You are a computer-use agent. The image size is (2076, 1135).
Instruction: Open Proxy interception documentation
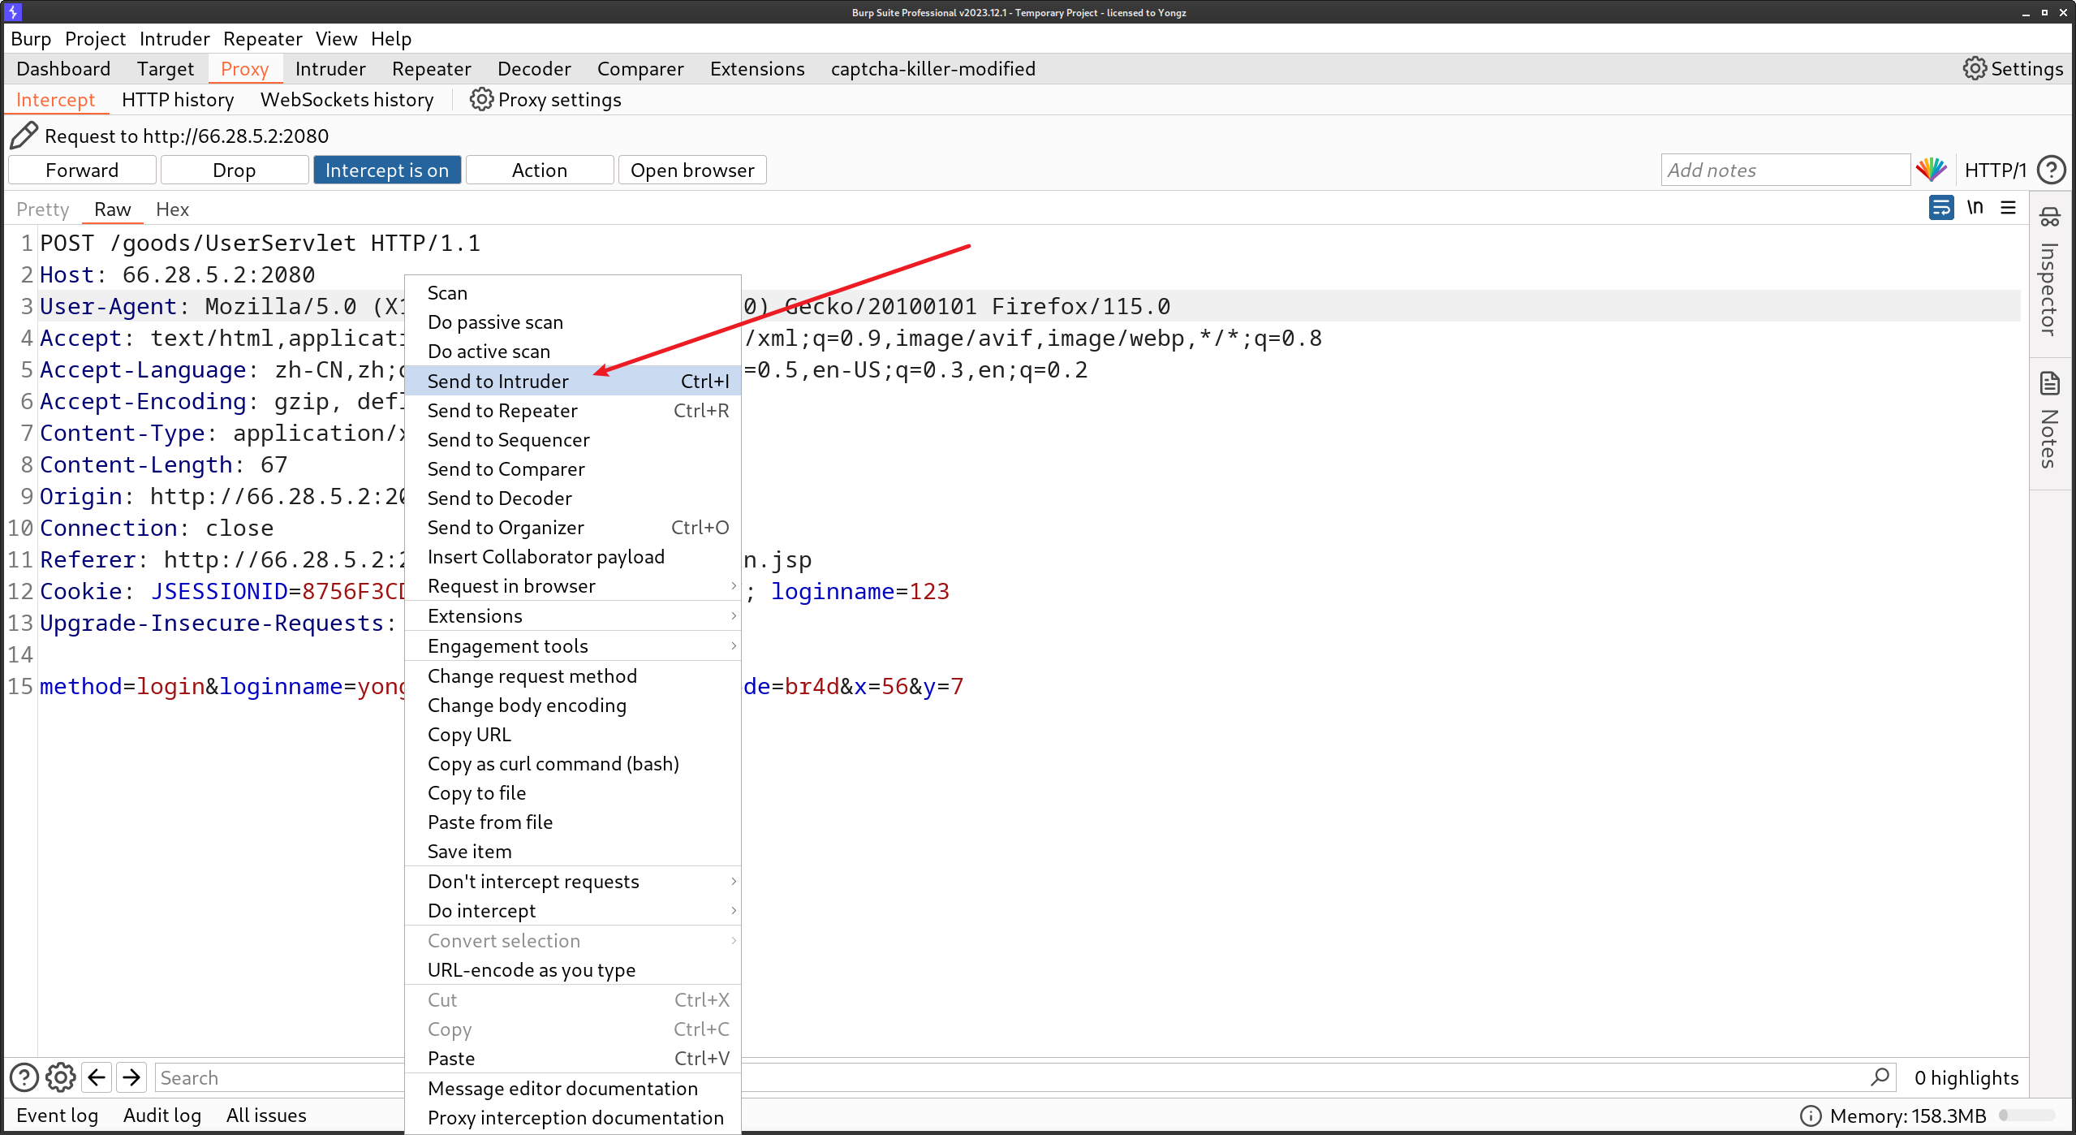[573, 1118]
